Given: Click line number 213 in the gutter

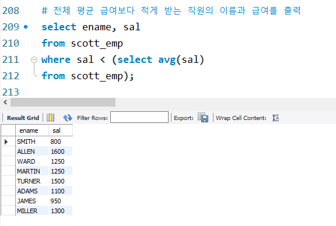Looking at the screenshot, I should pyautogui.click(x=10, y=92).
